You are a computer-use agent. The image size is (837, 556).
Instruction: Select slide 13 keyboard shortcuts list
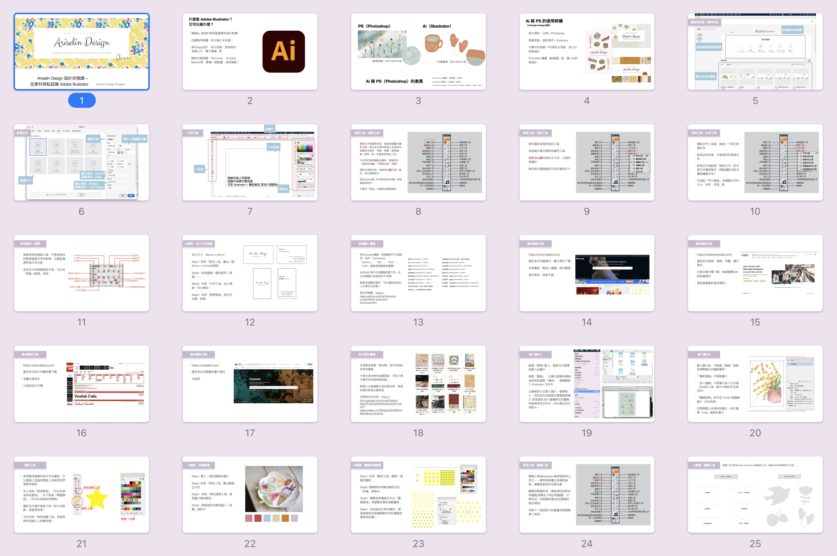(418, 273)
